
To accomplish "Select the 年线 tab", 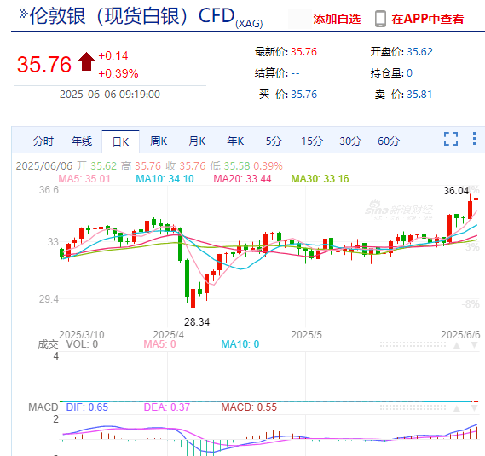I will 82,141.
